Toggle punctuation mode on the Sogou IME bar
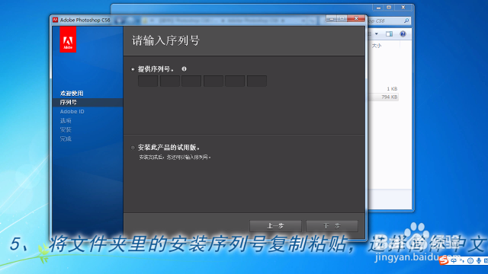 pyautogui.click(x=462, y=260)
